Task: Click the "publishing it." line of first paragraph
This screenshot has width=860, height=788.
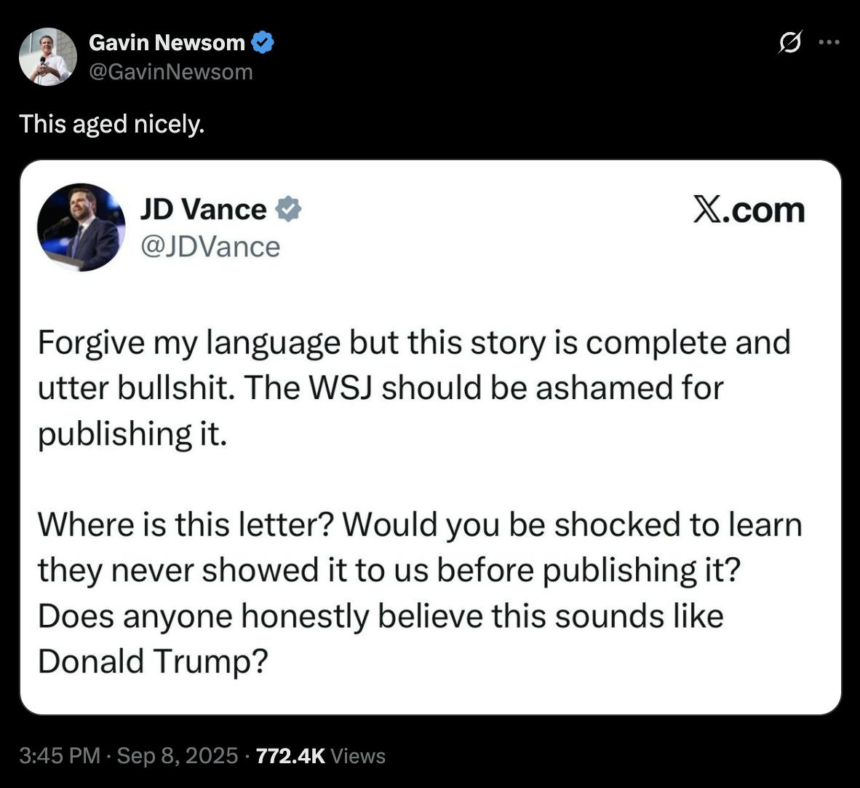Action: point(132,434)
